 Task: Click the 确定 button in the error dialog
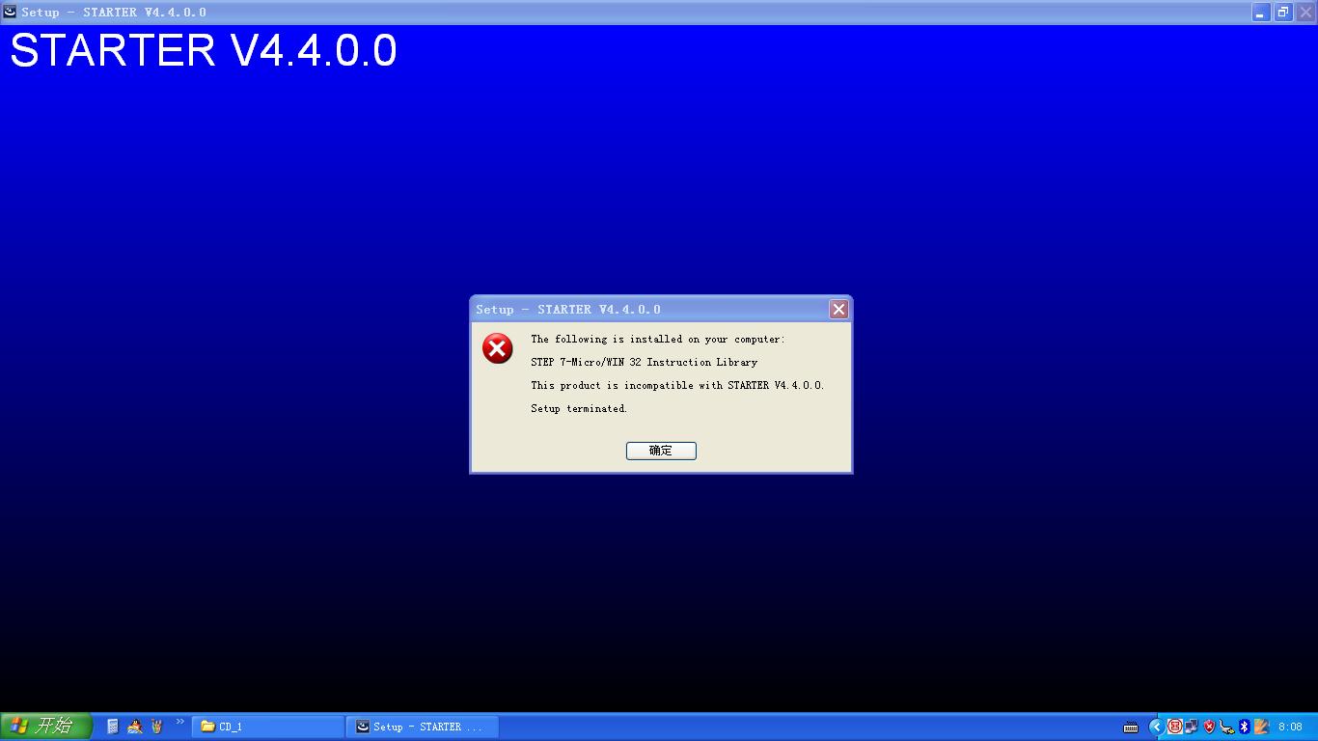coord(661,451)
